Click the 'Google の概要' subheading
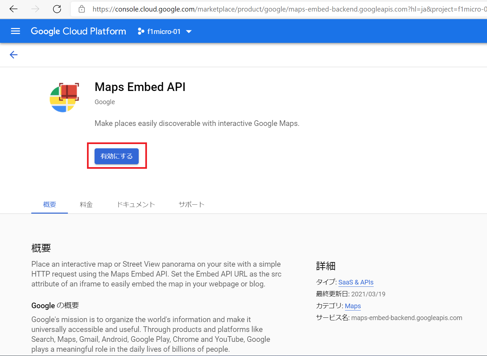The width and height of the screenshot is (487, 356). tap(55, 306)
